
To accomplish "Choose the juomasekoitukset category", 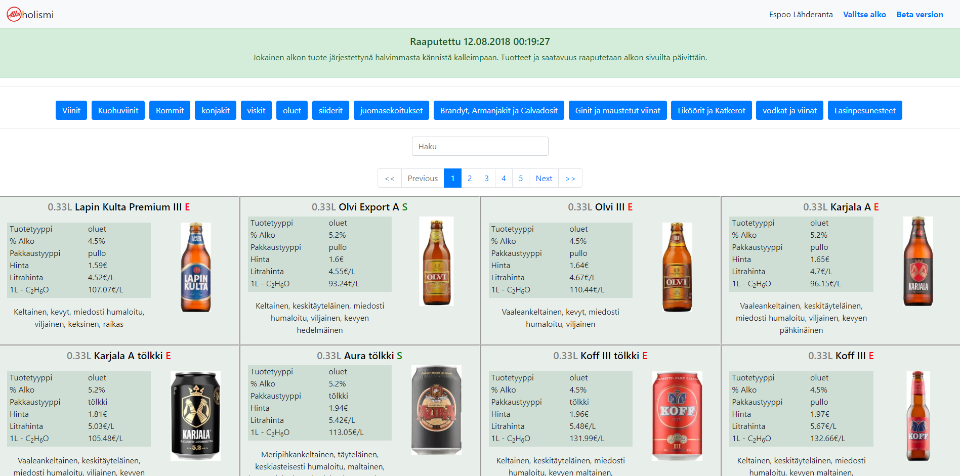I will [391, 110].
